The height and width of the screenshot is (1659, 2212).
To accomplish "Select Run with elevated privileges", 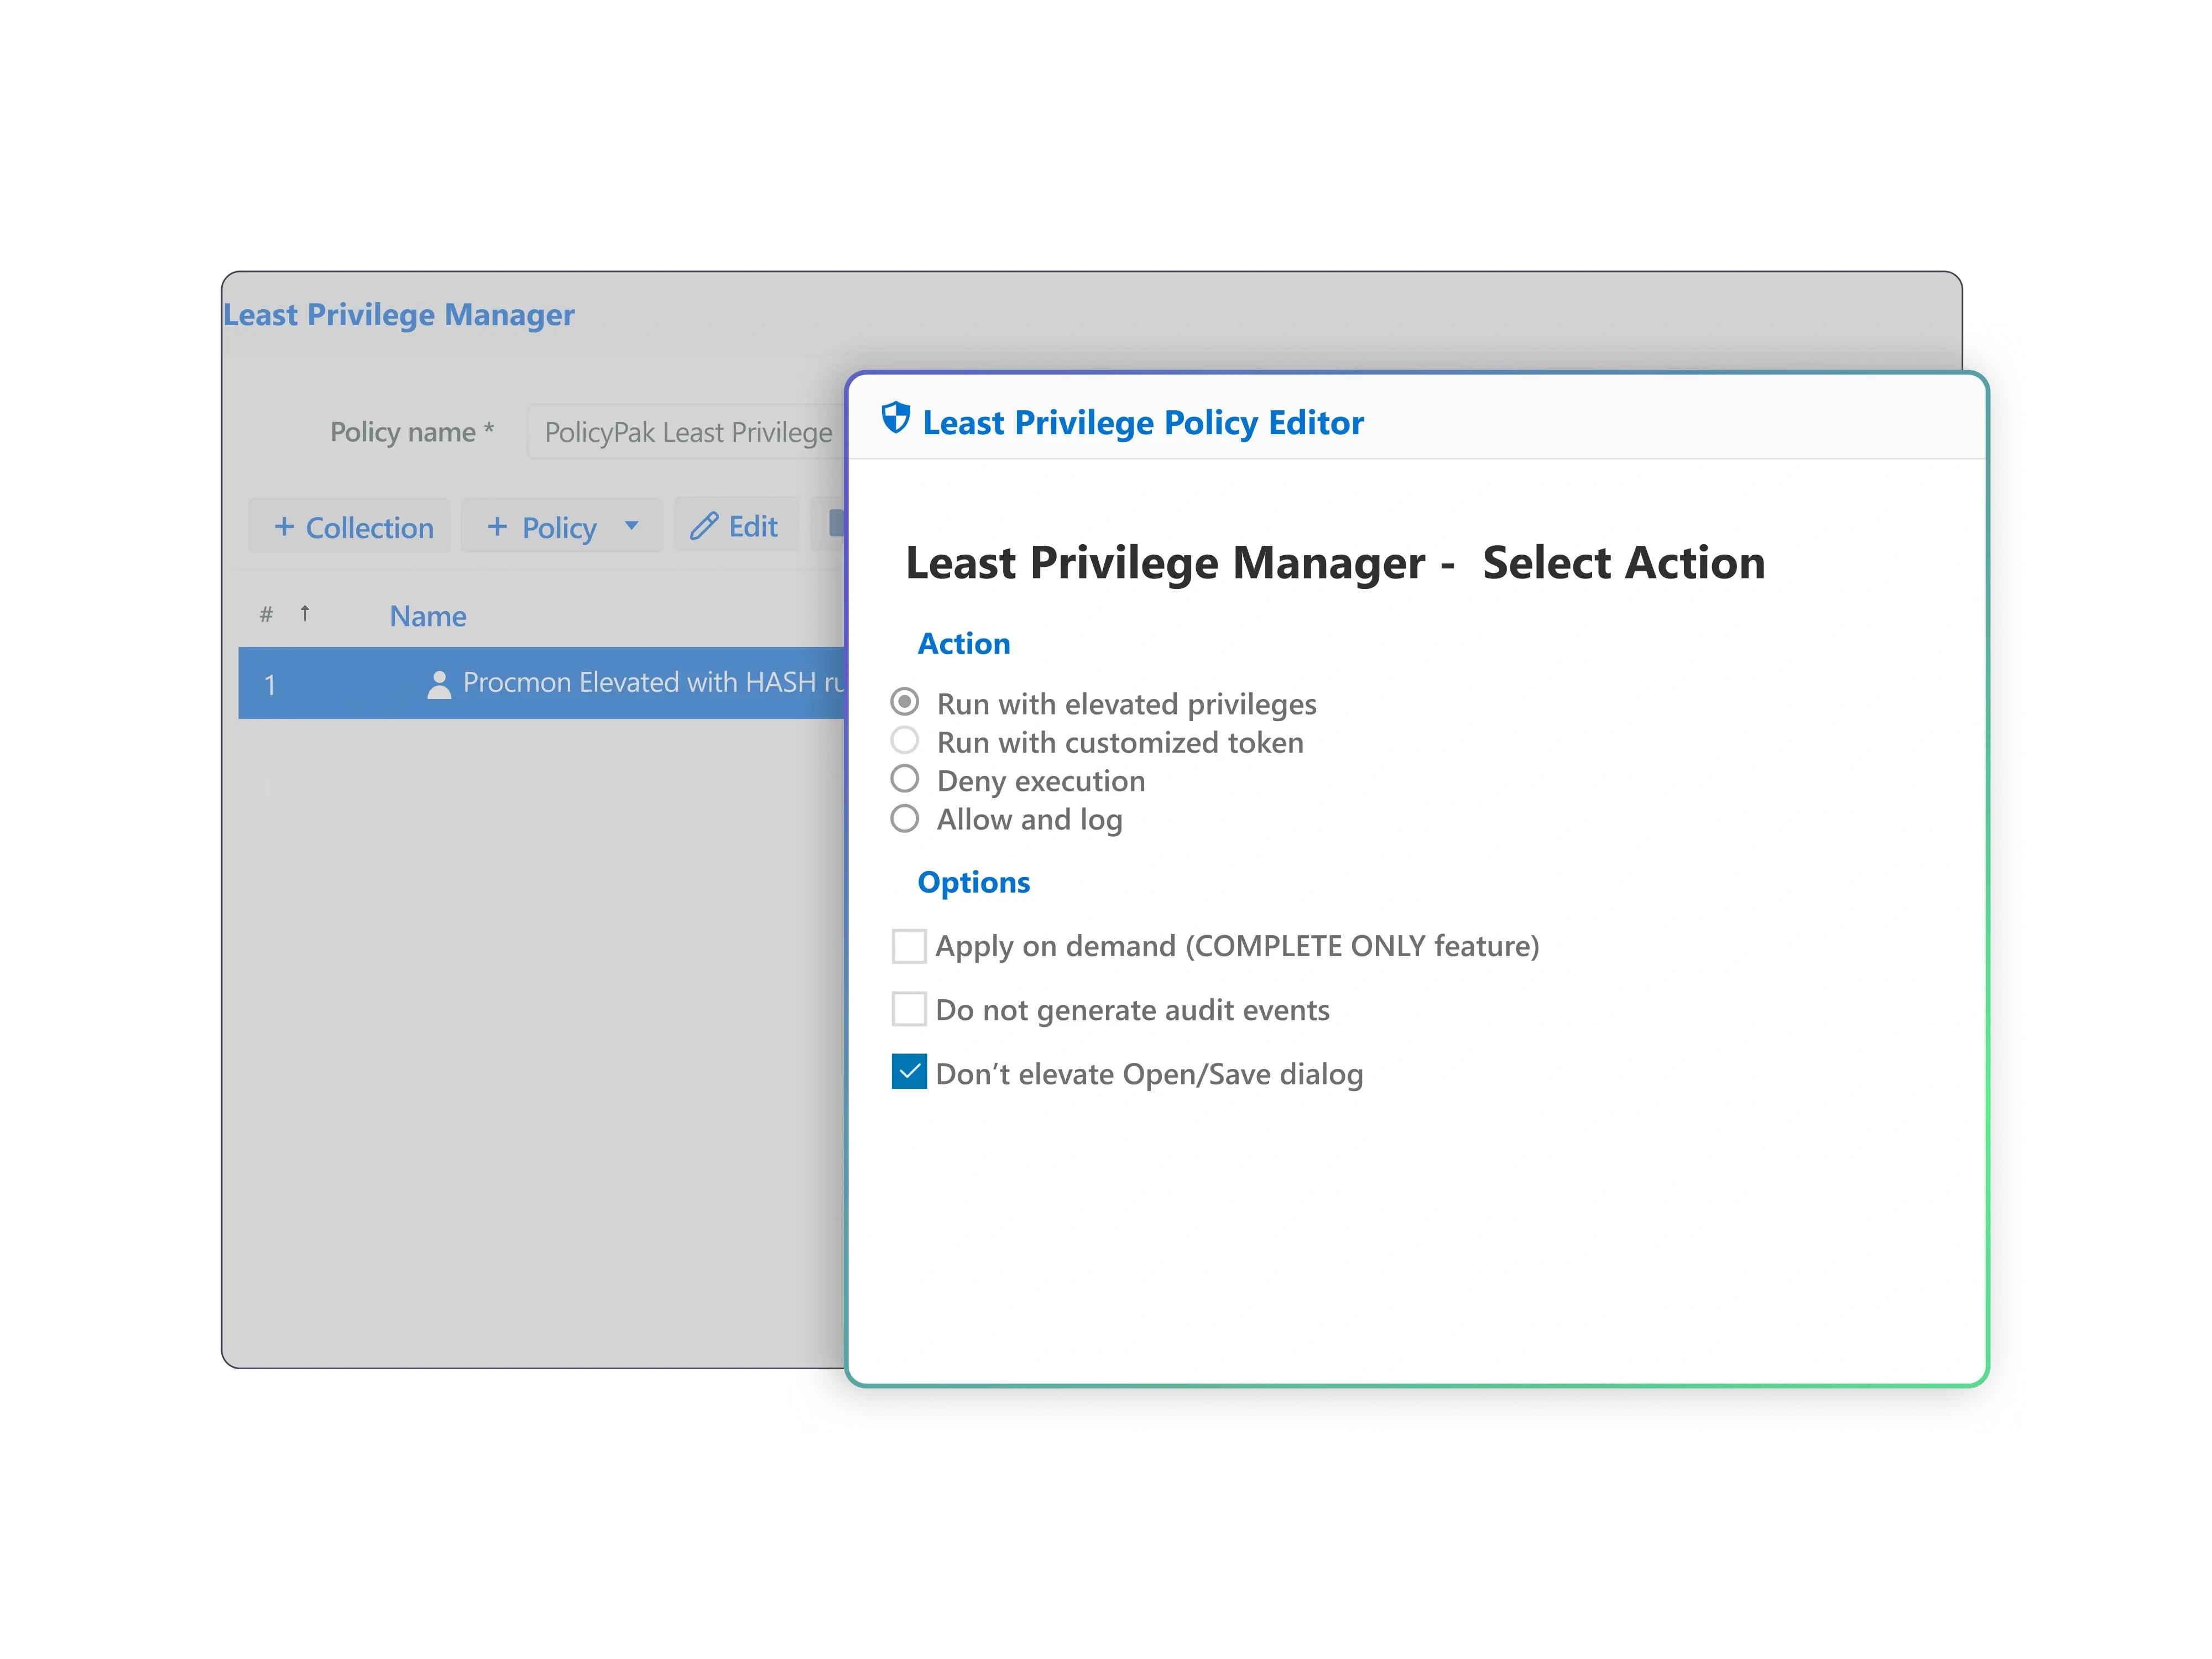I will pyautogui.click(x=905, y=702).
